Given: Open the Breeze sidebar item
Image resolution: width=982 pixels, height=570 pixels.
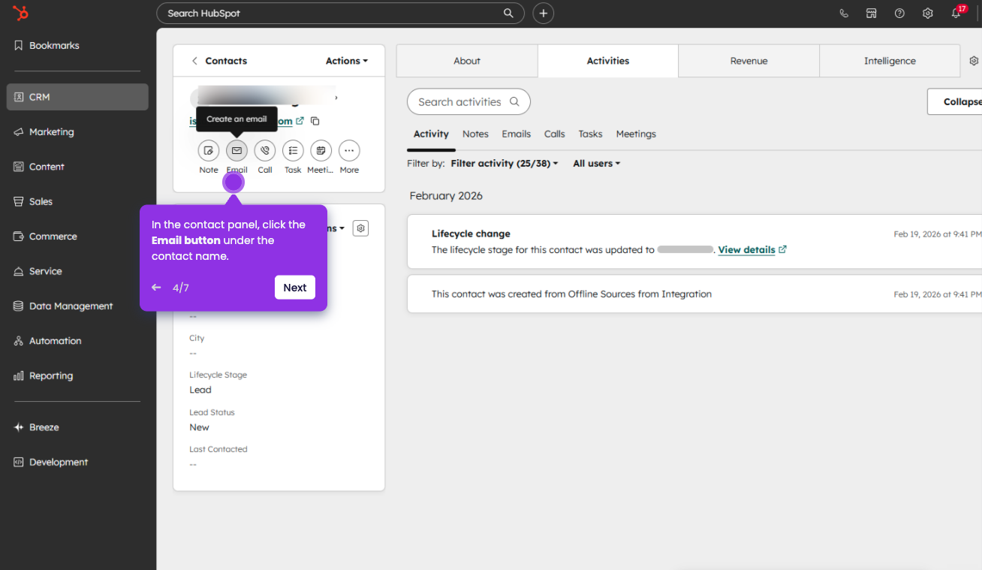Looking at the screenshot, I should click(x=77, y=427).
